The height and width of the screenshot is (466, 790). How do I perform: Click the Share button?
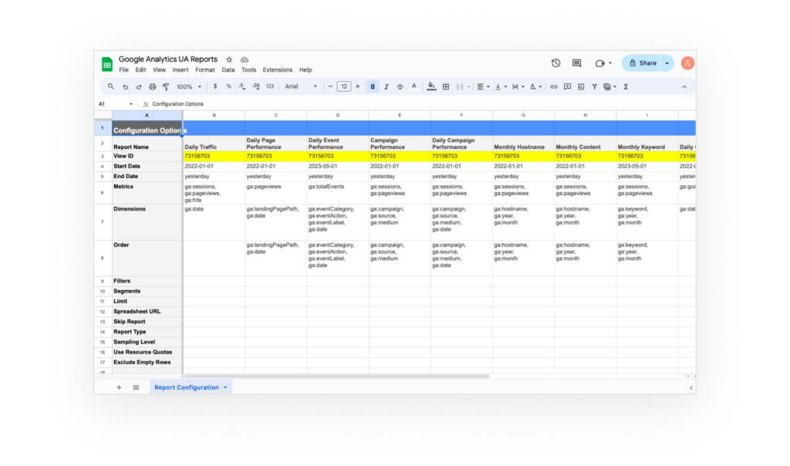point(643,63)
